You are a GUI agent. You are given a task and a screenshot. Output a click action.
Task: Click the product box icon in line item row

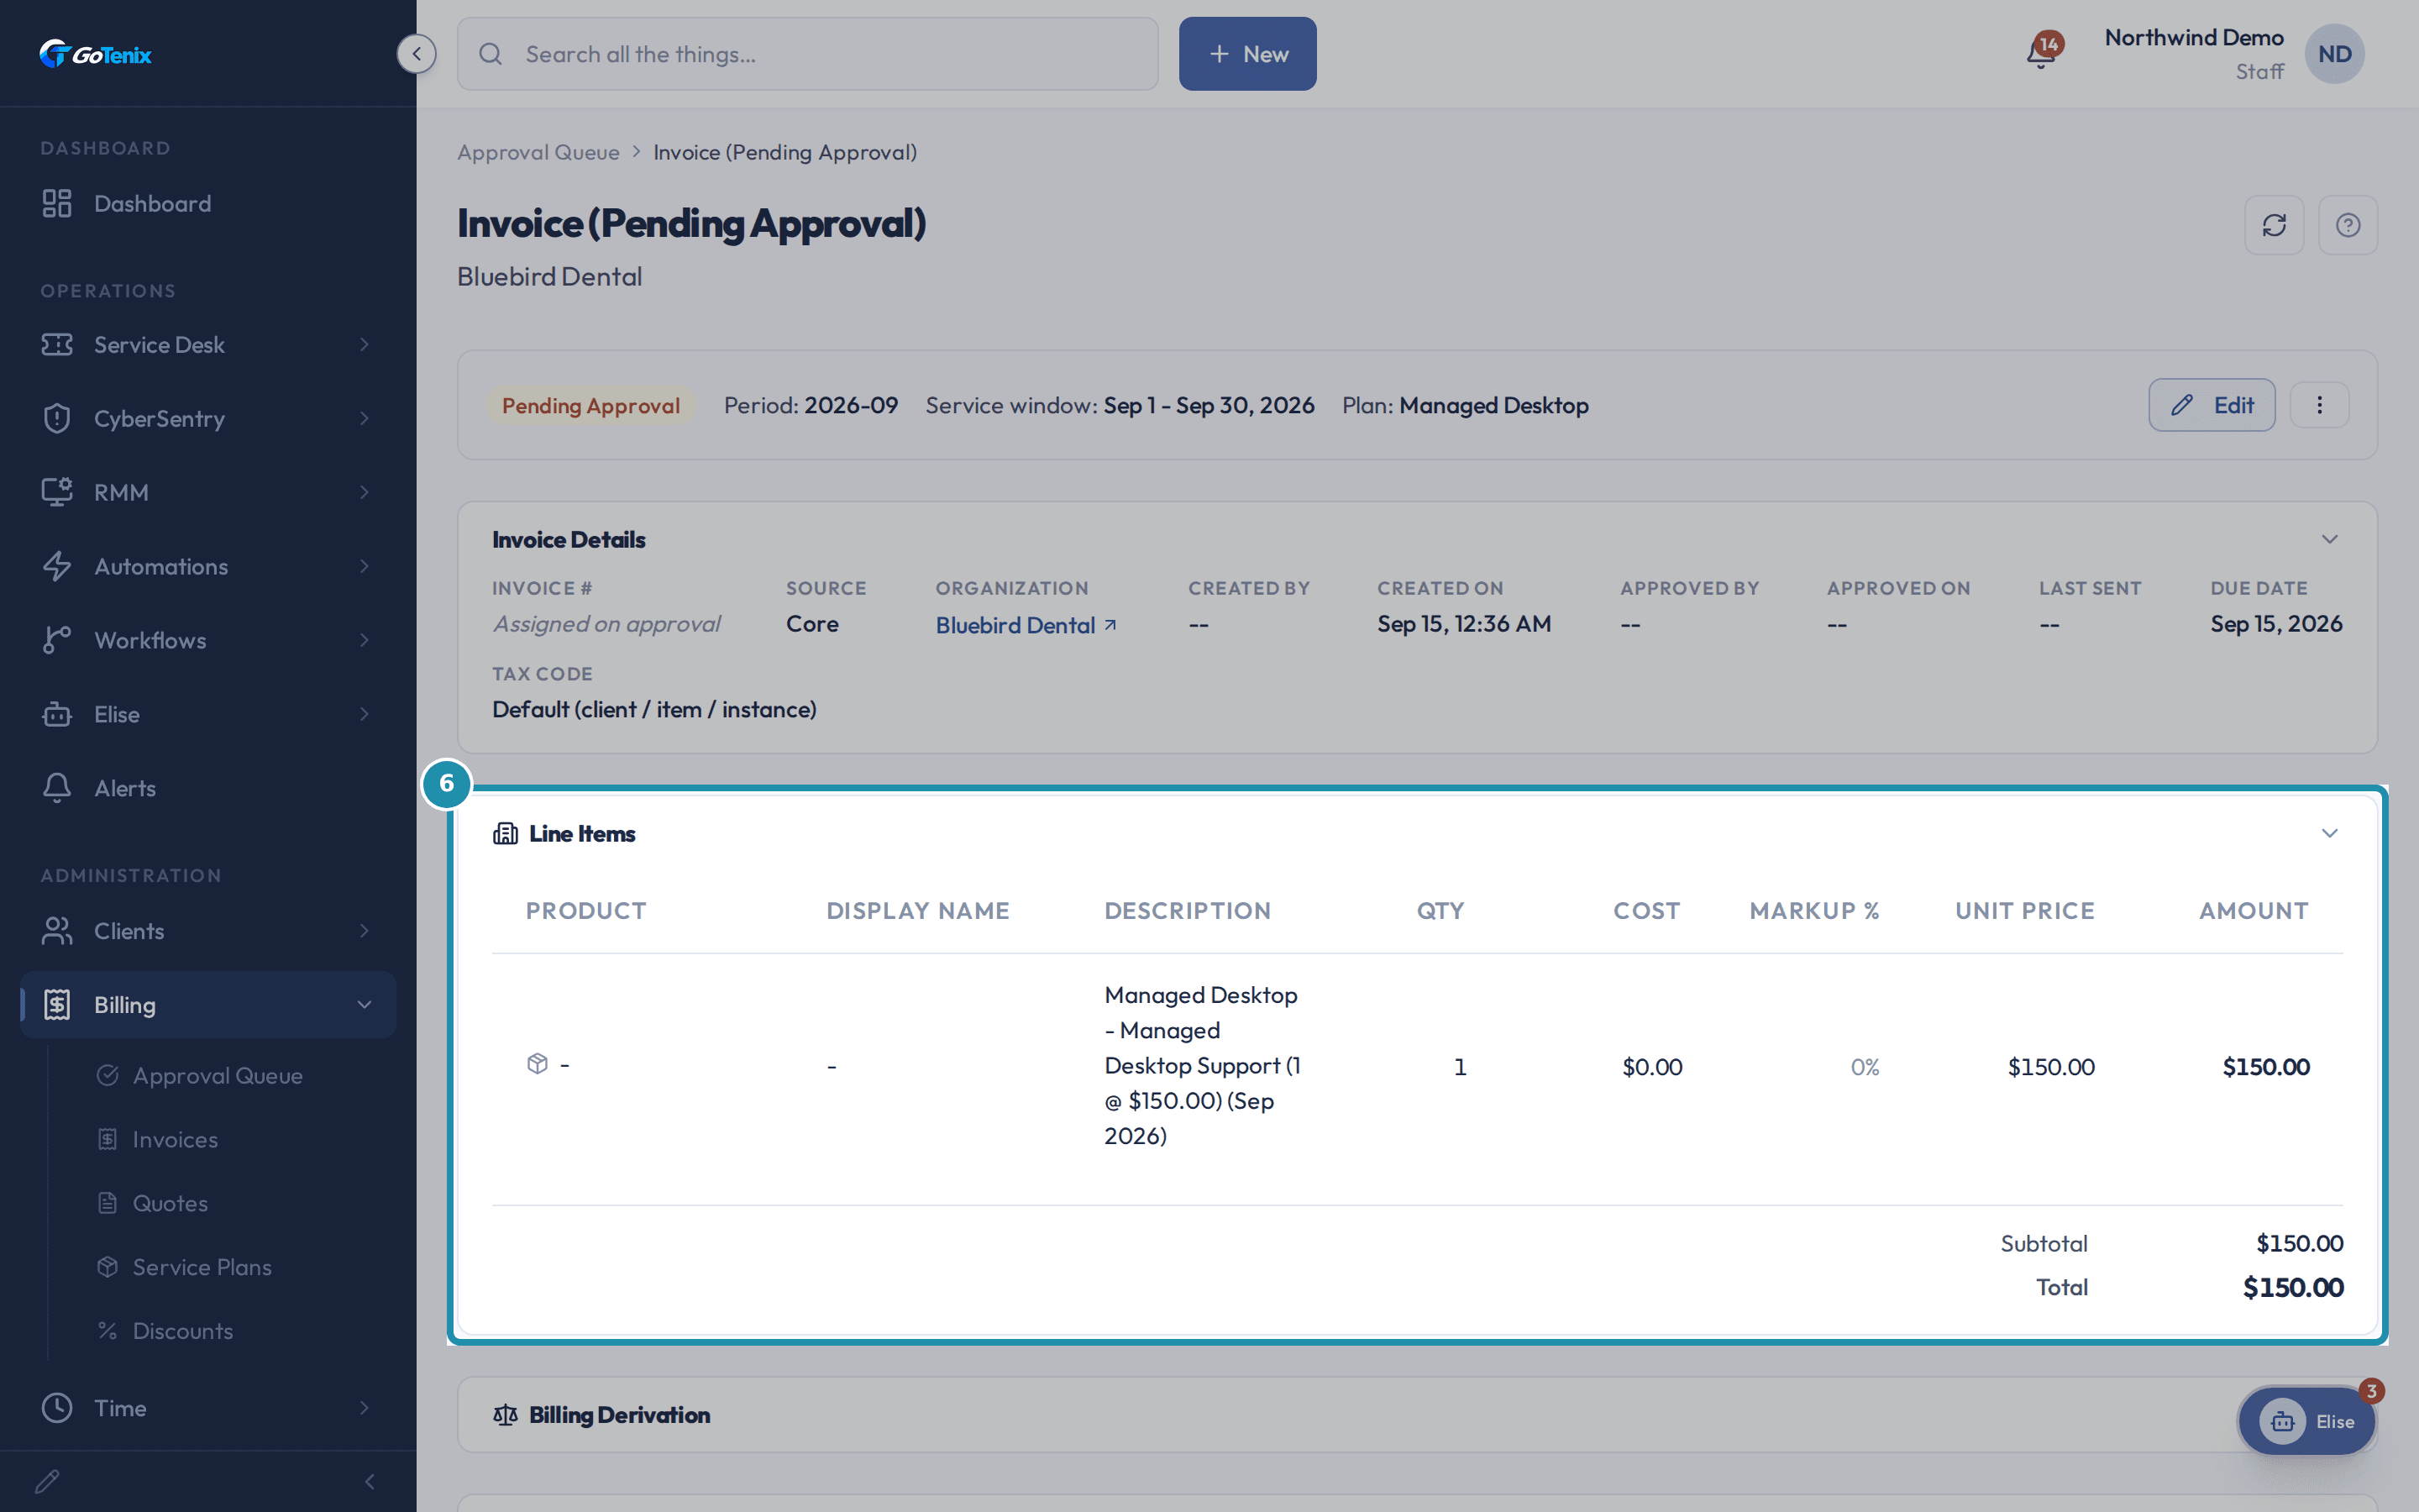pyautogui.click(x=538, y=1064)
